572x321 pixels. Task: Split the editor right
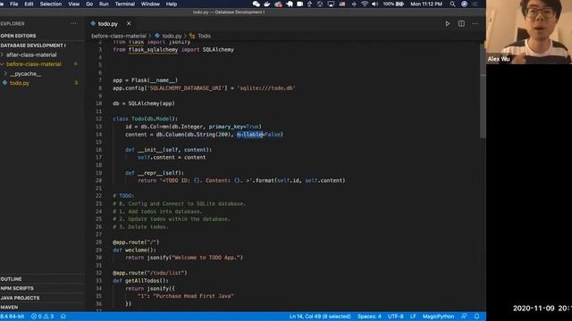click(461, 24)
